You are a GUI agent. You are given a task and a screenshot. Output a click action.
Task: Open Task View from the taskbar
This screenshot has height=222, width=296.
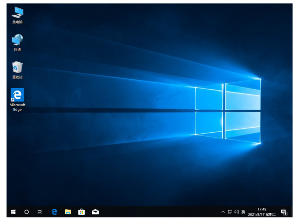tap(40, 212)
